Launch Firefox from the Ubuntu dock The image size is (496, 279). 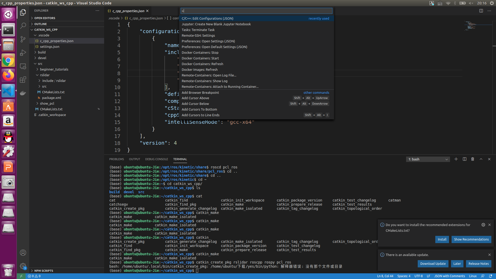[x=8, y=75]
